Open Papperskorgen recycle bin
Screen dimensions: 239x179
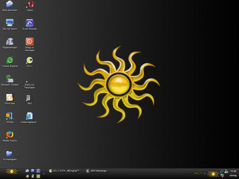(10, 42)
